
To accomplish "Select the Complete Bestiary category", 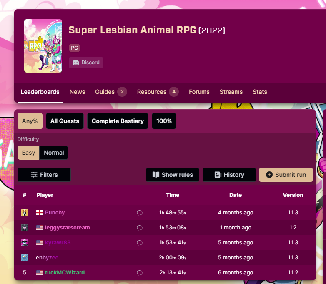I will (118, 121).
